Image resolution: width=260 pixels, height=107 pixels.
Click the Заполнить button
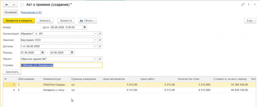12,72
